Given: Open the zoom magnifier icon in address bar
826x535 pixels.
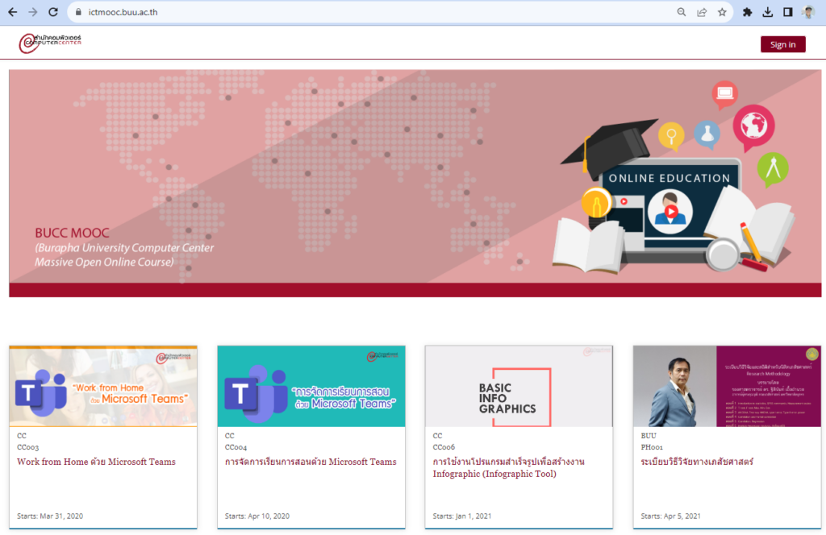Looking at the screenshot, I should click(x=682, y=12).
